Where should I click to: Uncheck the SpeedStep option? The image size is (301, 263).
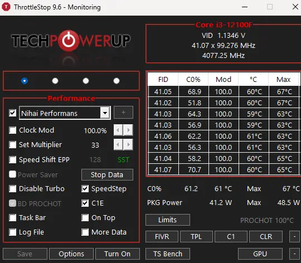tap(85, 188)
